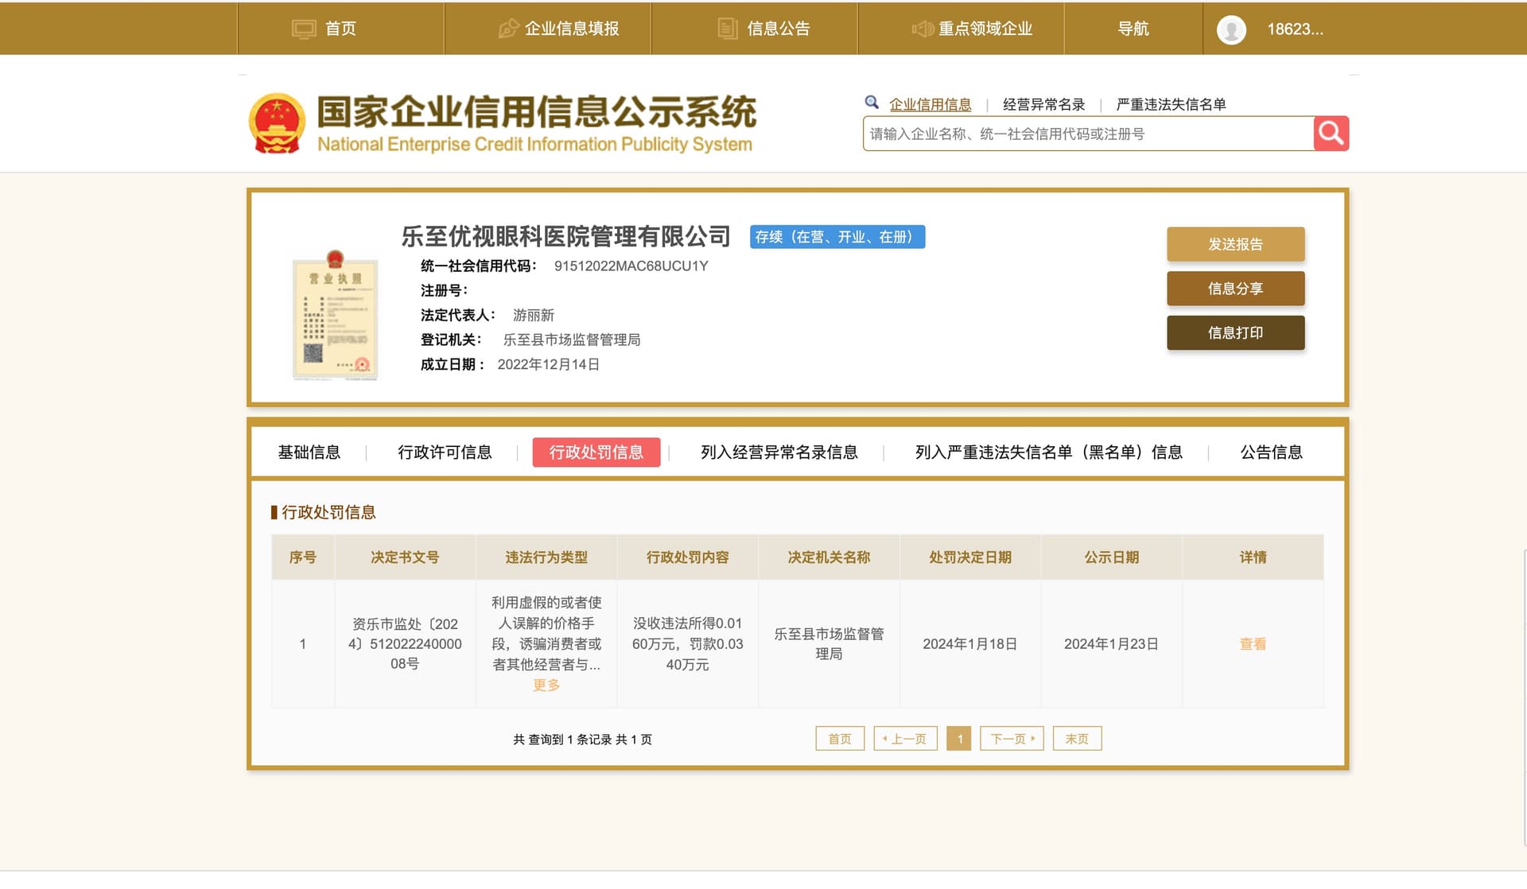
Task: Click the user avatar icon next to 18623...
Action: point(1231,30)
